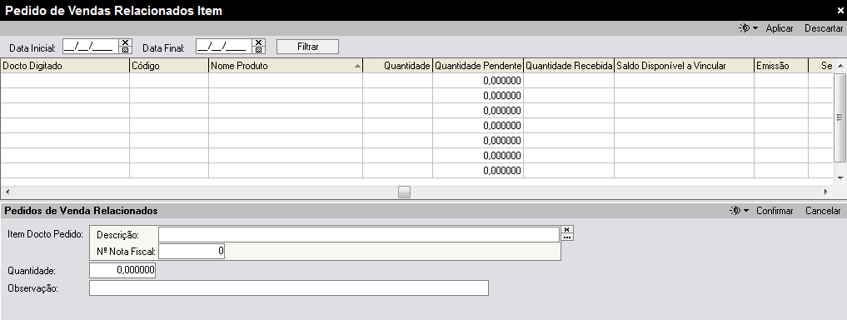The width and height of the screenshot is (847, 320).
Task: Click the eye icon beside Confirmar
Action: (735, 211)
